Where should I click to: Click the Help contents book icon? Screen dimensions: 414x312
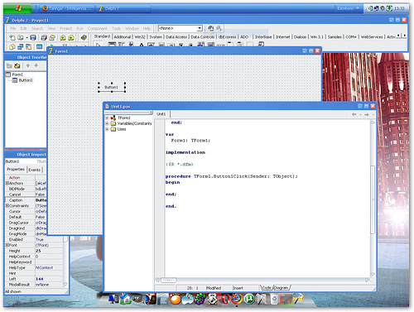[84, 37]
